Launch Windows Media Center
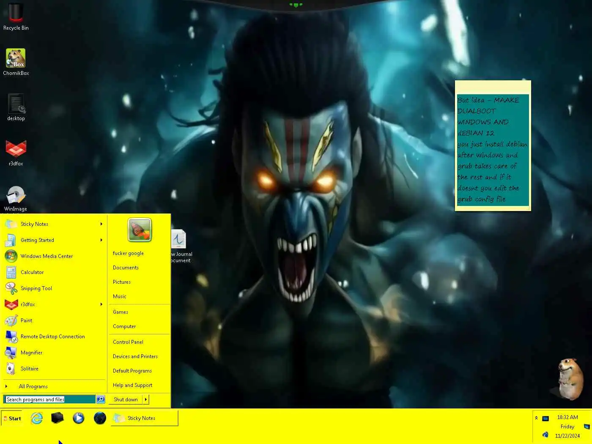 [x=55, y=256]
